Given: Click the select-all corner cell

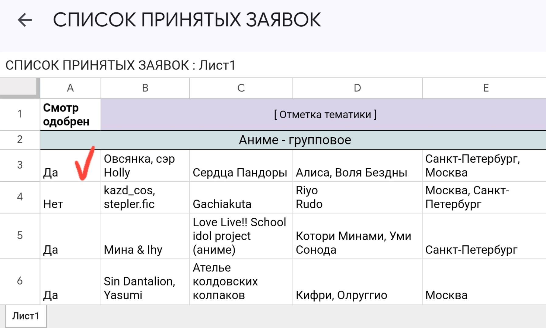Looking at the screenshot, I should tap(20, 88).
